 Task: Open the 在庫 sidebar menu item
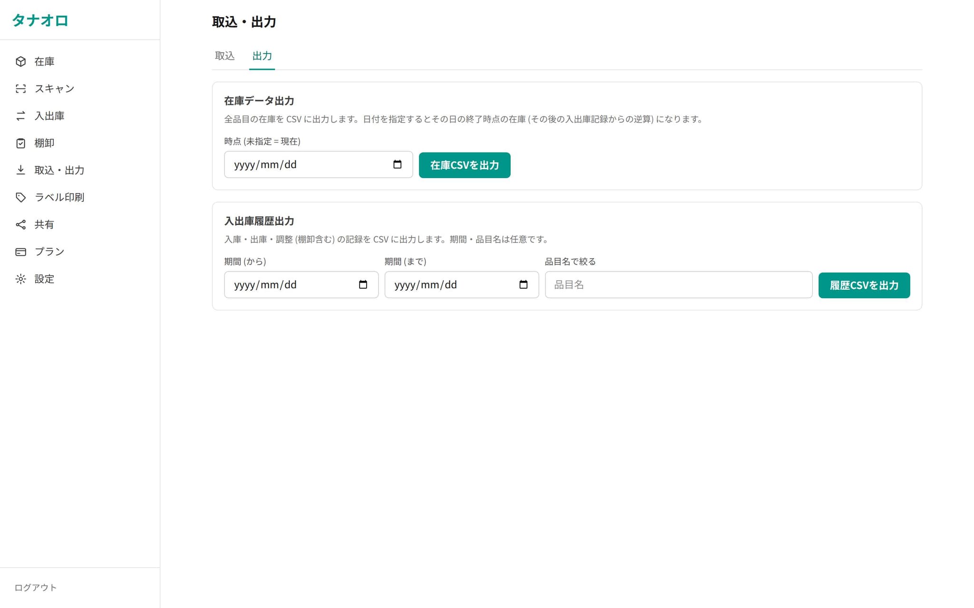(x=80, y=61)
